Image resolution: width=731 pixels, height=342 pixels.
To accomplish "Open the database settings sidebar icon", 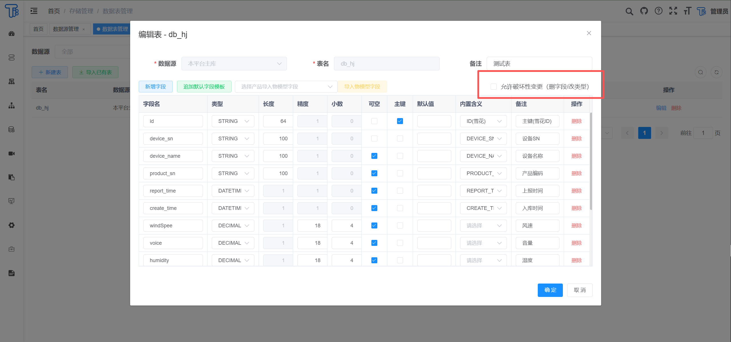I will (x=11, y=129).
